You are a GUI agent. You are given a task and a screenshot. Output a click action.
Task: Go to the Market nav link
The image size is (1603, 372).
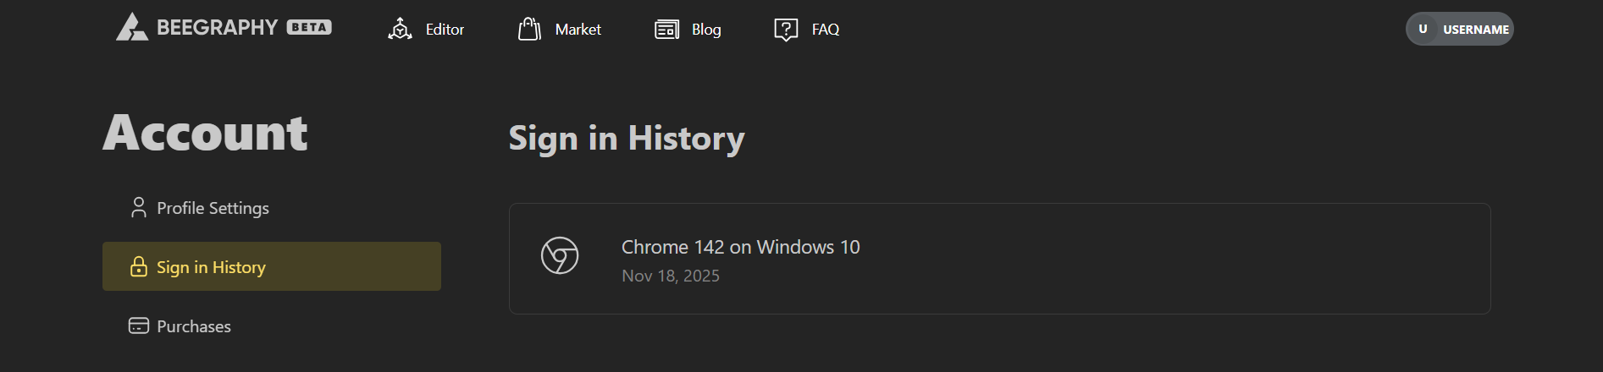click(578, 30)
